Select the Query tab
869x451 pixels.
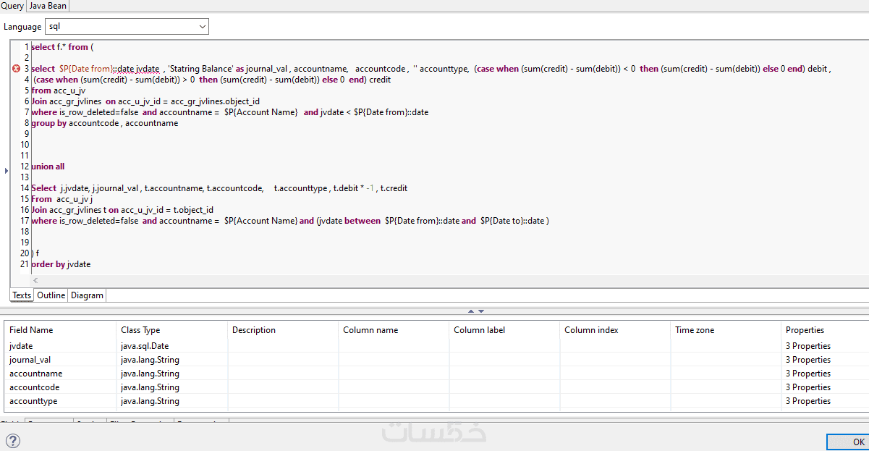(12, 6)
